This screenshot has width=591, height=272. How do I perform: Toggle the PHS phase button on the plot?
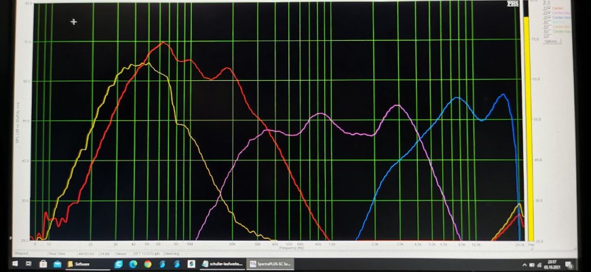(x=512, y=4)
